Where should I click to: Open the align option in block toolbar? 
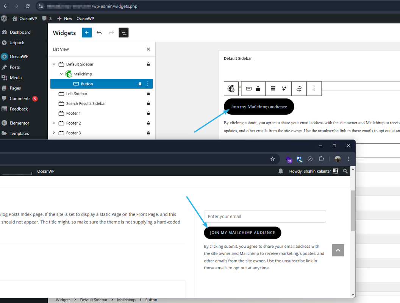coord(273,89)
